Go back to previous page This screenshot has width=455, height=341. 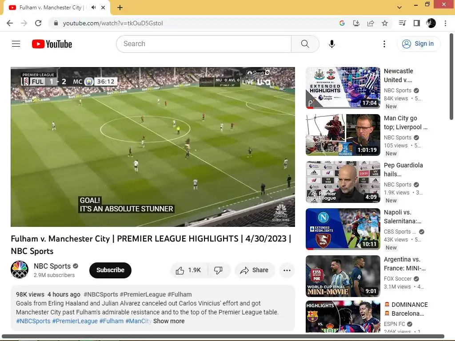[10, 23]
